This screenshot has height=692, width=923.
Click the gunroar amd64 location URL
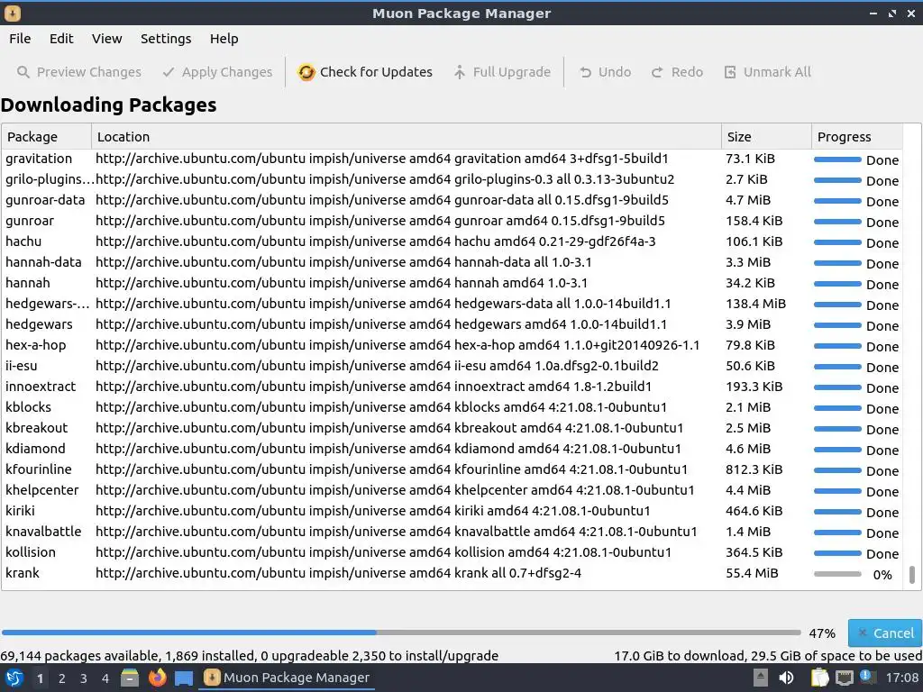pos(379,221)
